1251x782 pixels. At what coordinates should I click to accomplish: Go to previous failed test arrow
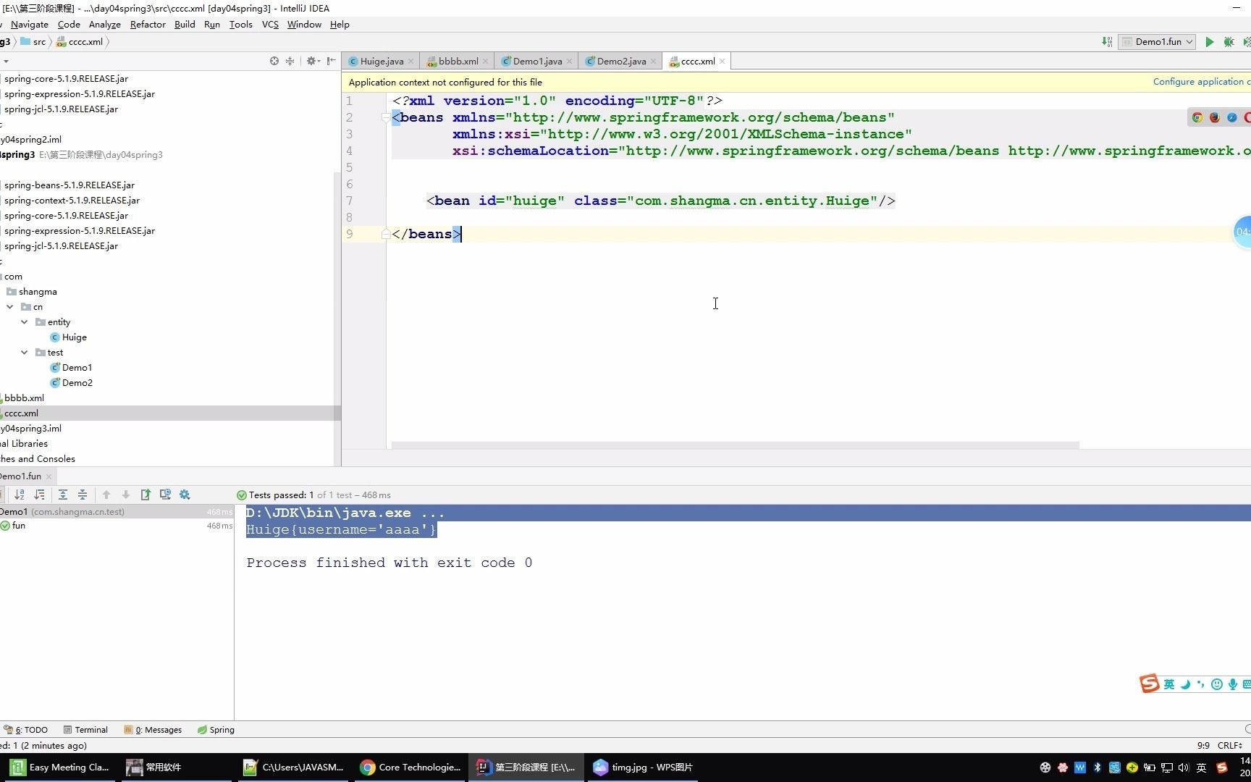point(106,495)
